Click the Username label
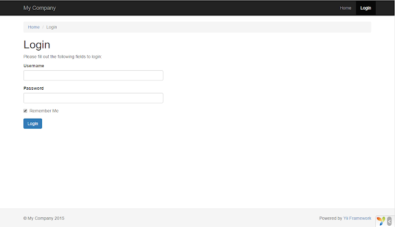 point(34,66)
